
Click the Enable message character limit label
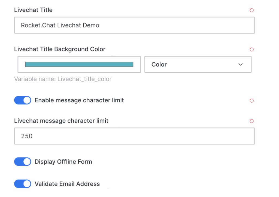[x=79, y=100]
